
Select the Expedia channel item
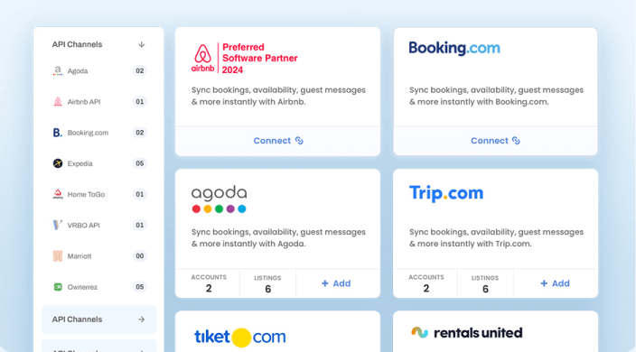(x=99, y=163)
